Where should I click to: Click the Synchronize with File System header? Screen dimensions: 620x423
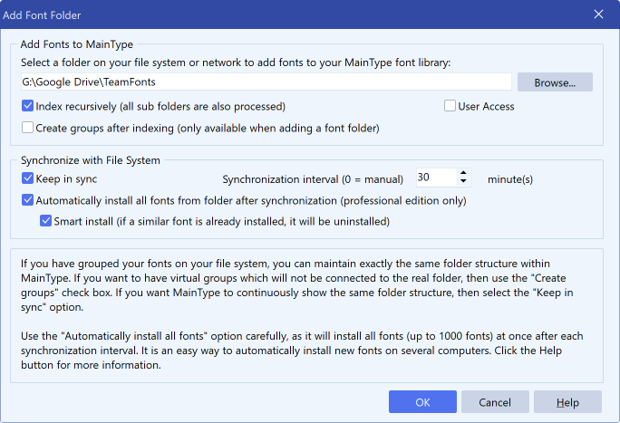coord(90,160)
